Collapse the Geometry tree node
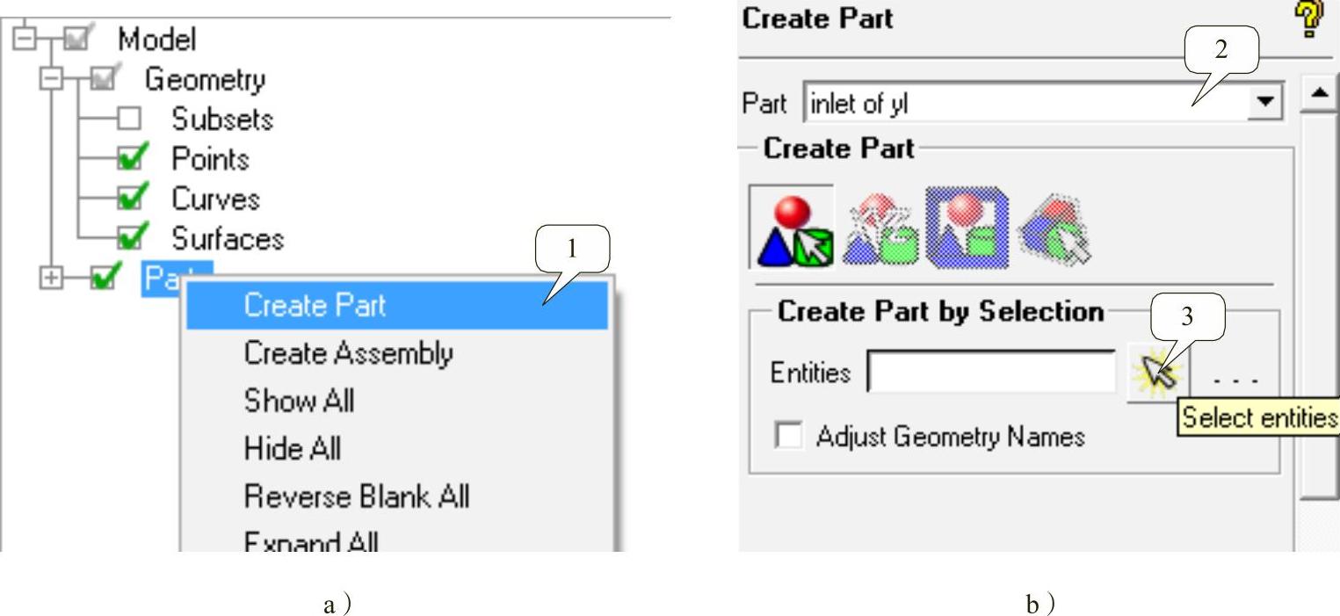The height and width of the screenshot is (616, 1340). (x=52, y=80)
